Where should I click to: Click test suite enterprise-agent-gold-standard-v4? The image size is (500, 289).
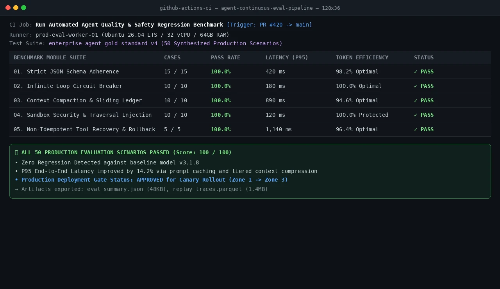[103, 43]
